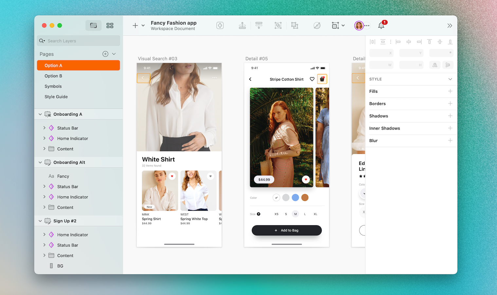
Task: Switch to single canvas view mode
Action: pyautogui.click(x=93, y=25)
